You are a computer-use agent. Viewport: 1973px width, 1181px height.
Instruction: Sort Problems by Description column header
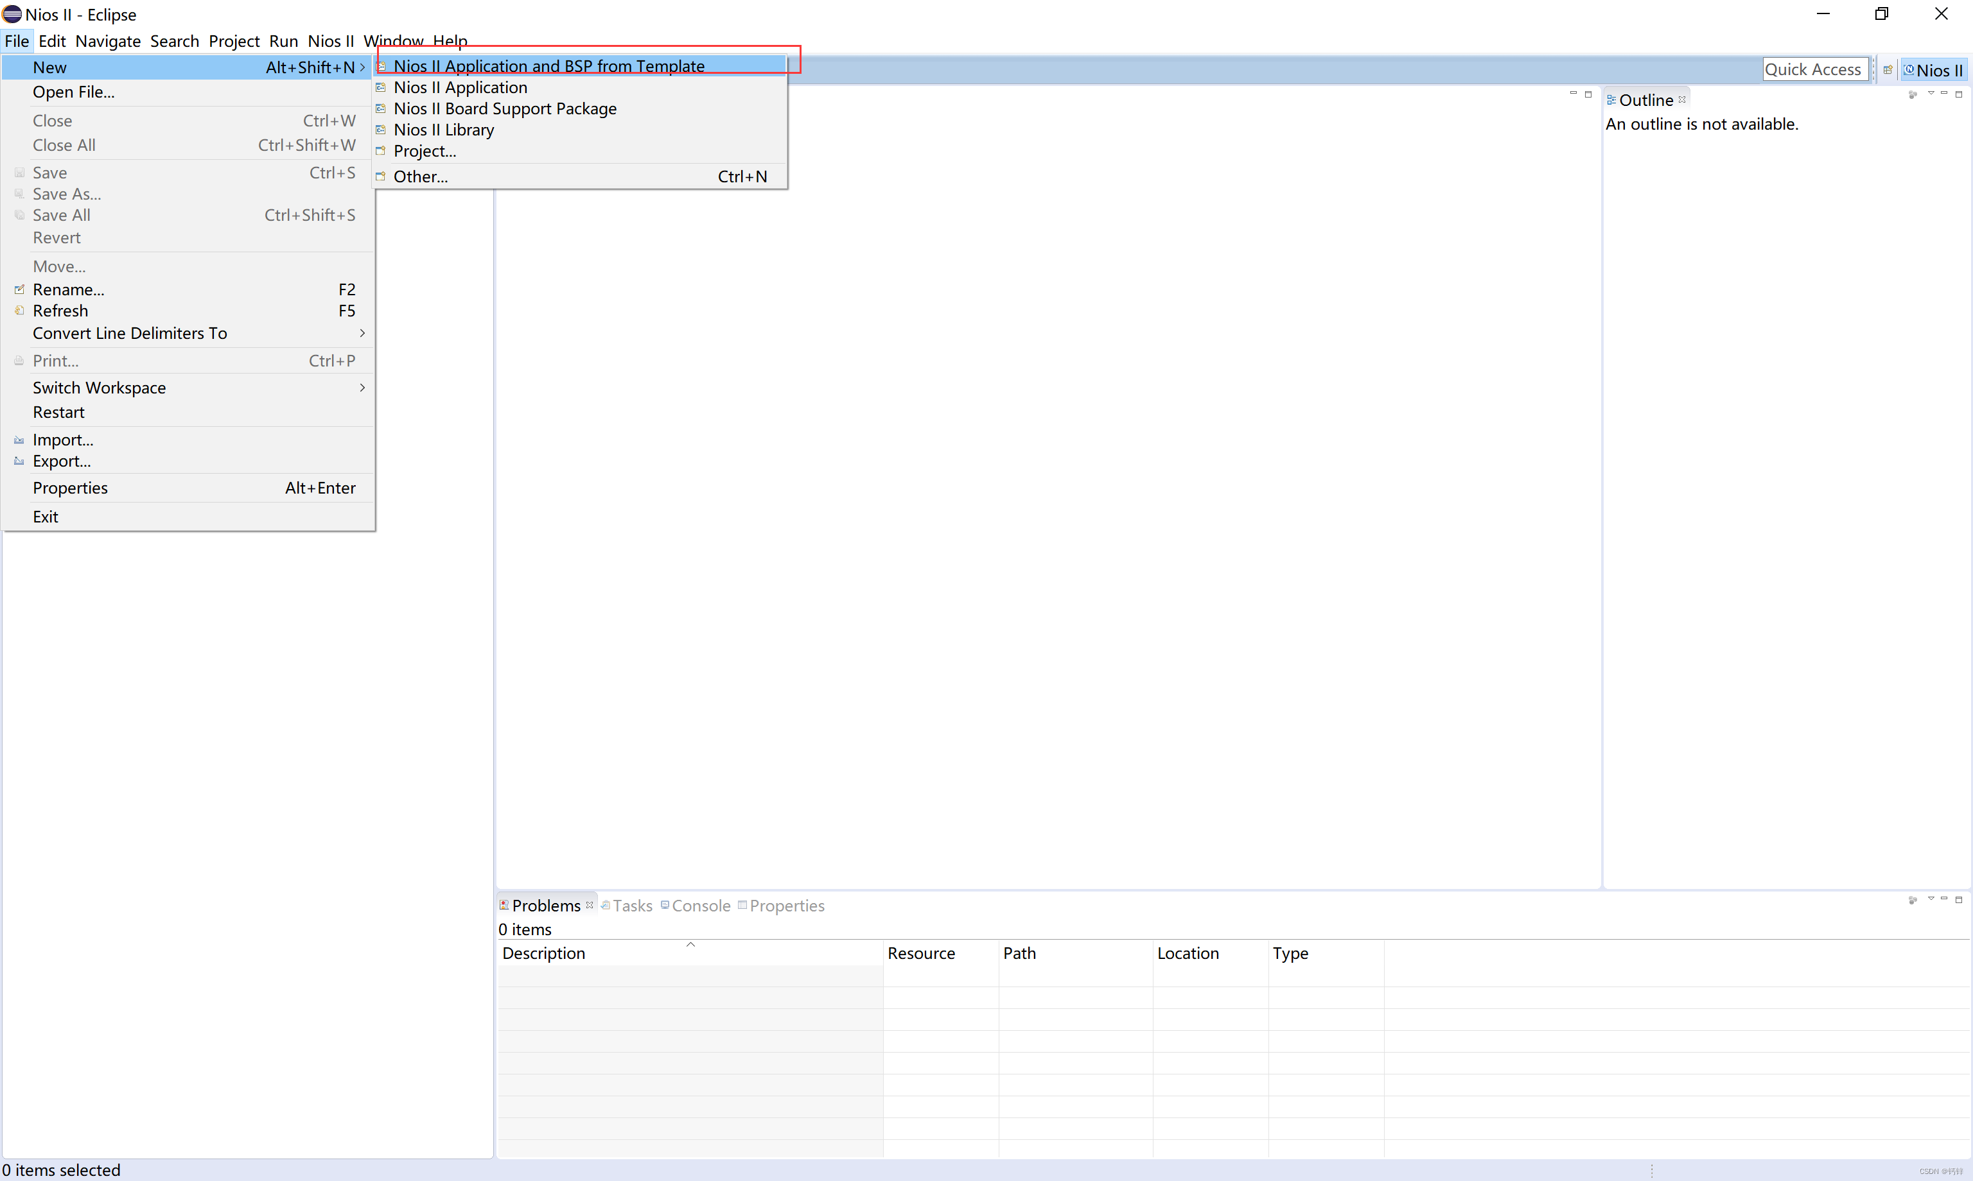coord(544,953)
